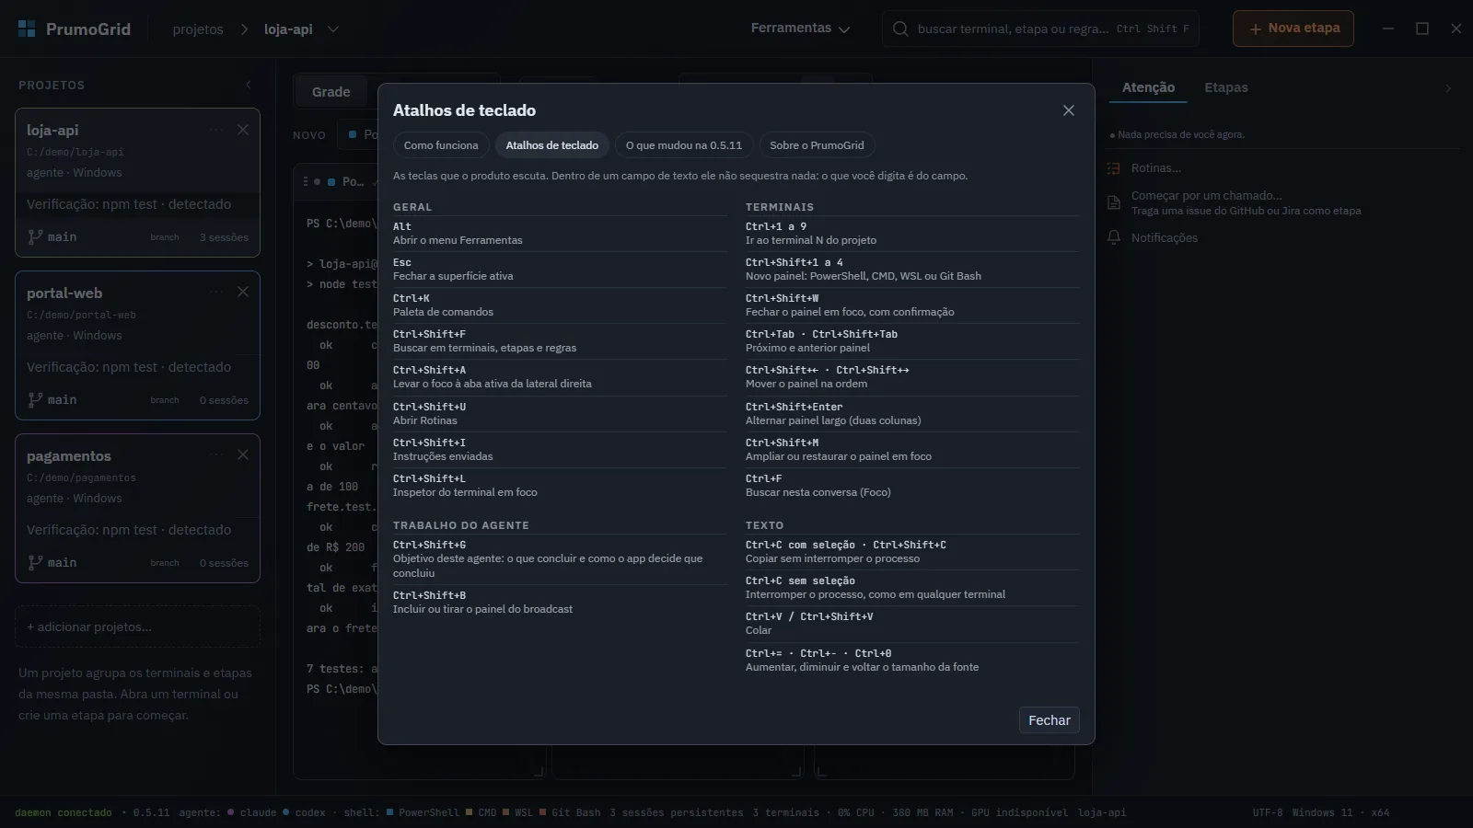
Task: Open more options on loja-api card
Action: pos(216,130)
